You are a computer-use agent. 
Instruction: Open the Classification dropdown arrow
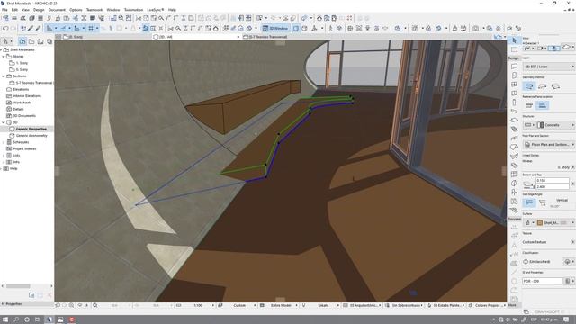tap(573, 262)
